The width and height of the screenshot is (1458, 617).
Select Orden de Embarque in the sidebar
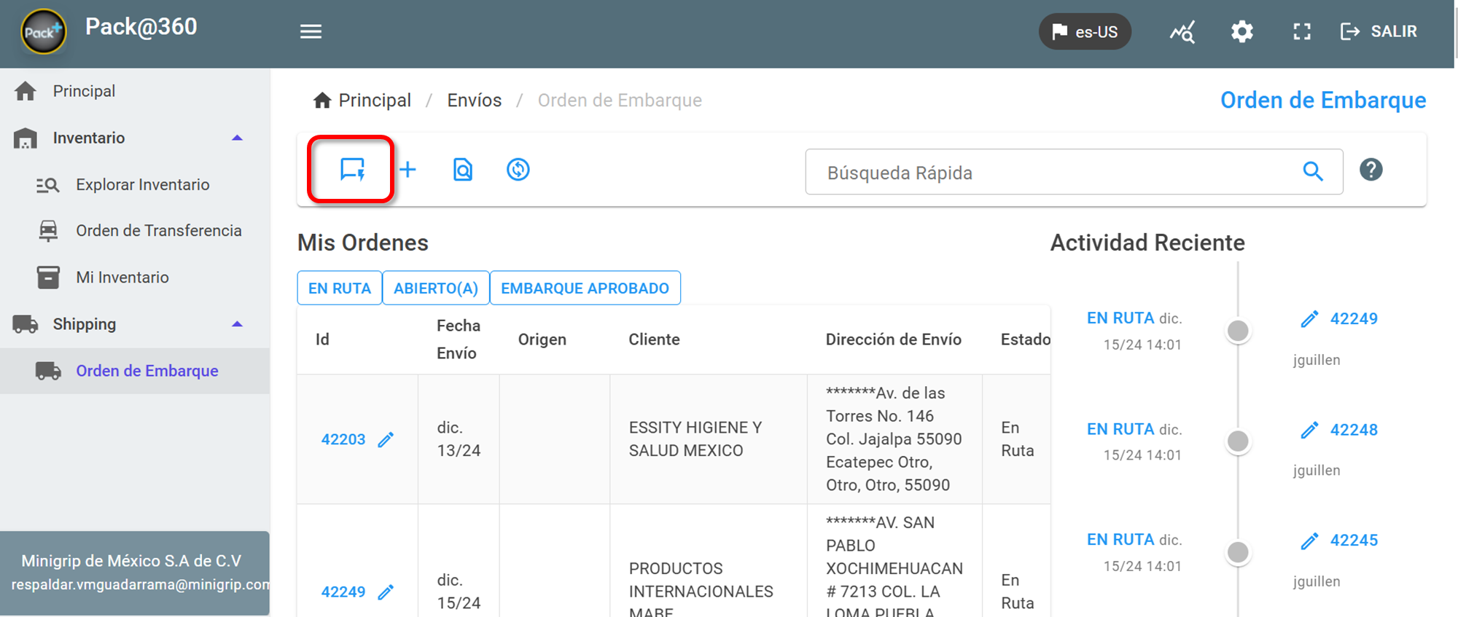(147, 371)
